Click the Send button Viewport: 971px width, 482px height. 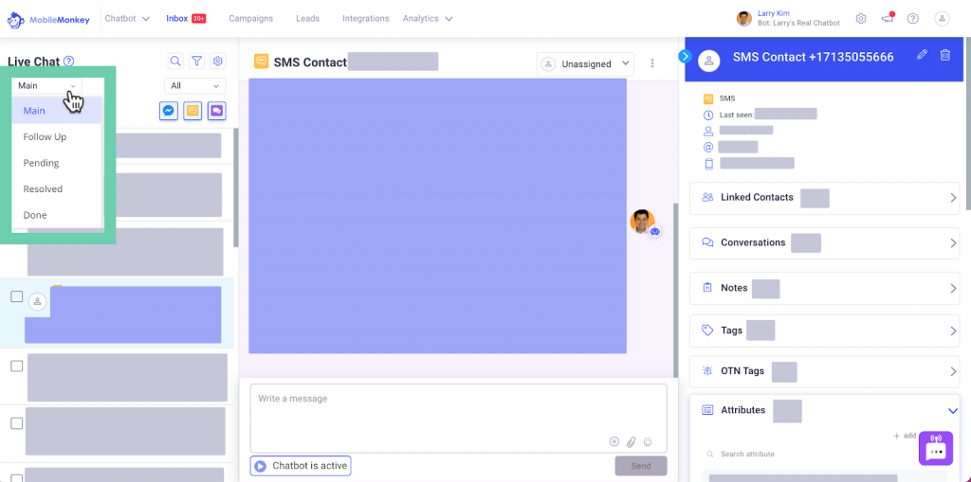tap(641, 466)
